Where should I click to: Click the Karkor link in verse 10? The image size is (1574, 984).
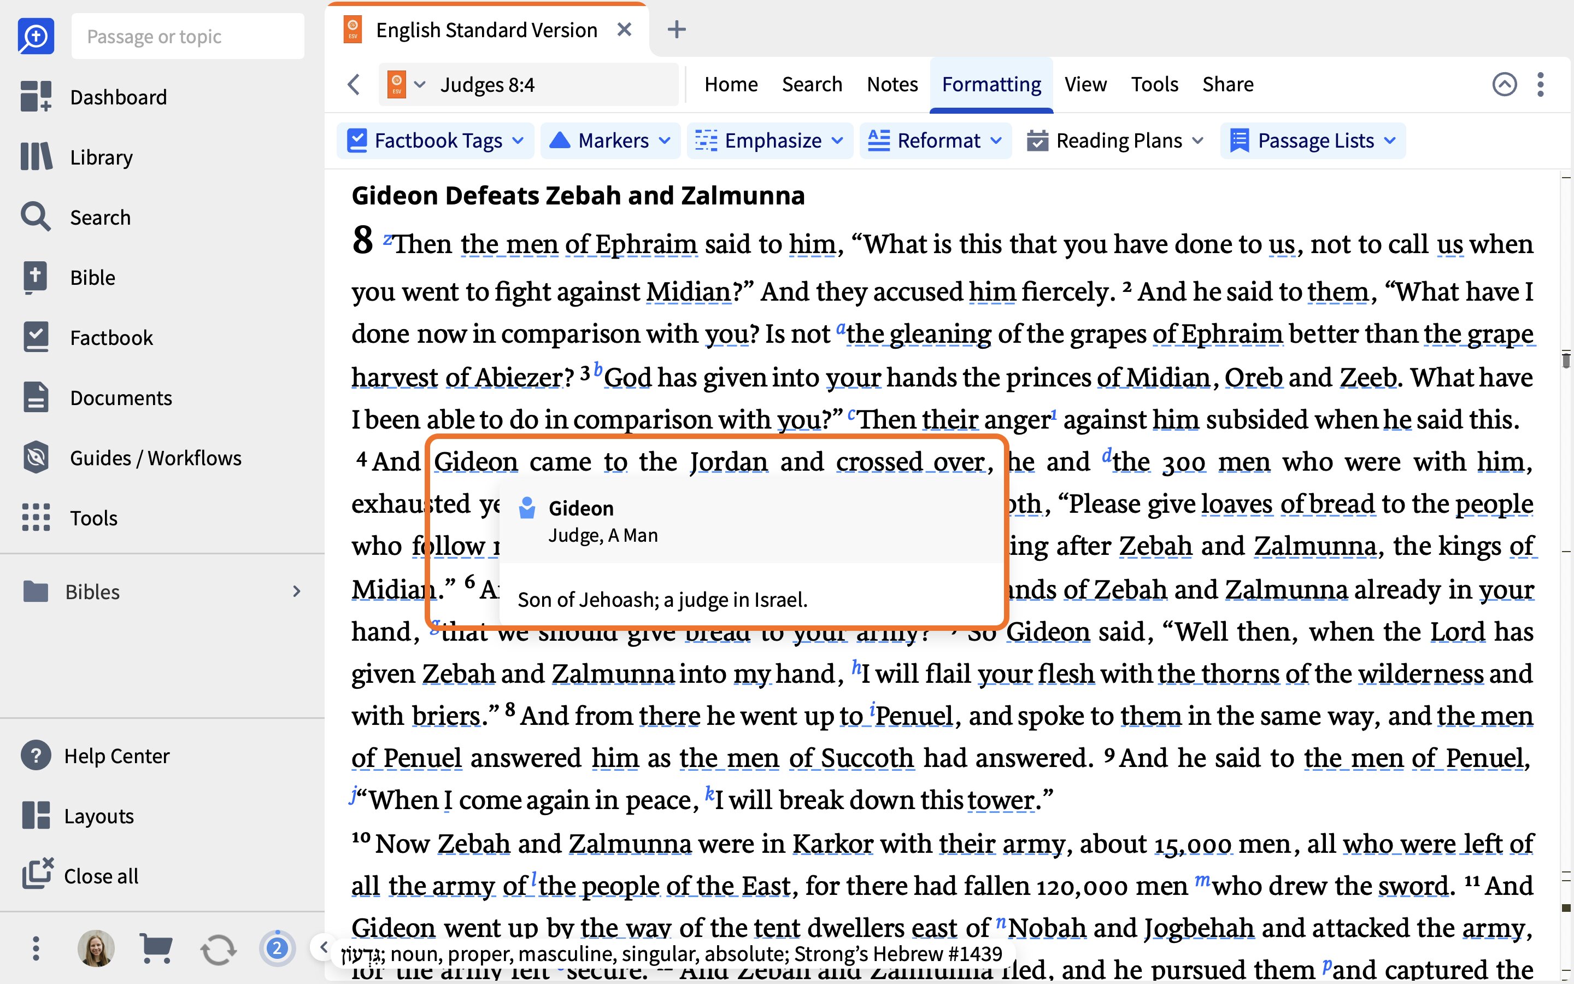coord(832,844)
